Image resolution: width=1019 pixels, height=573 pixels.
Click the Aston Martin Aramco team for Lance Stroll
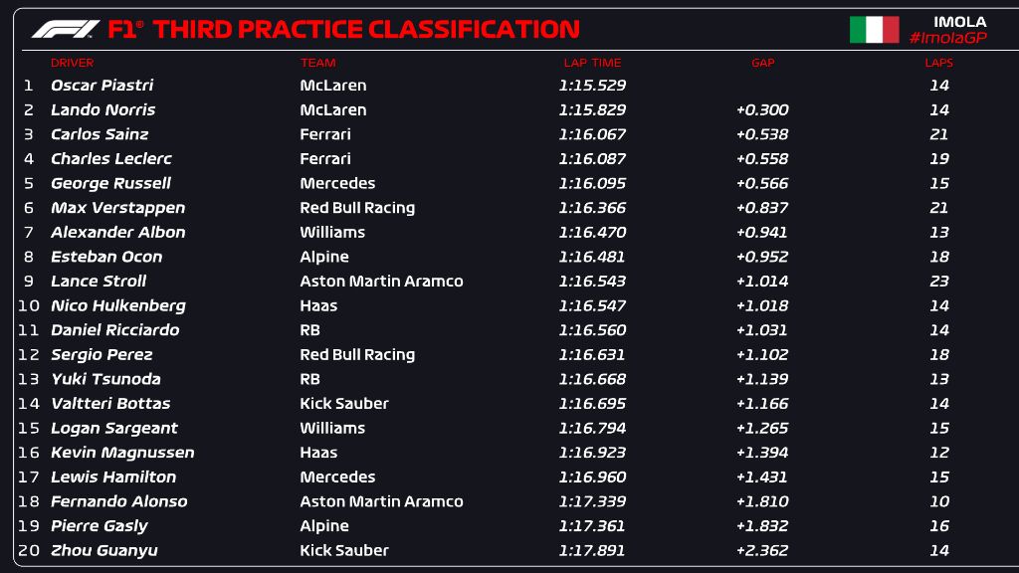[x=381, y=282]
